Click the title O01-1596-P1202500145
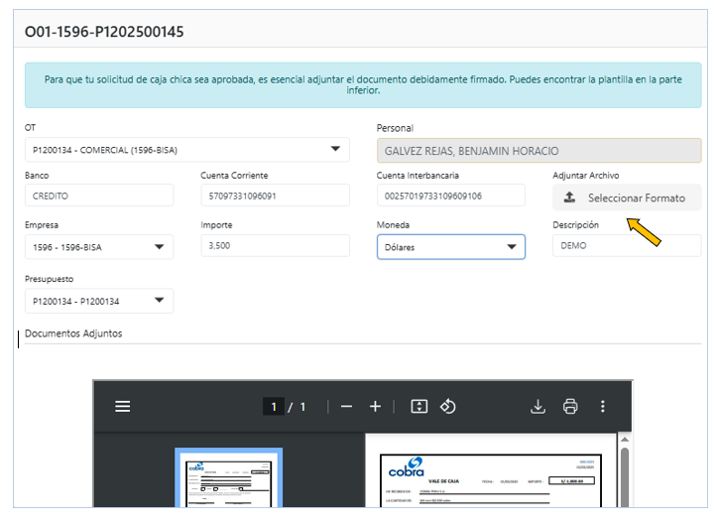The image size is (718, 528). tap(104, 32)
